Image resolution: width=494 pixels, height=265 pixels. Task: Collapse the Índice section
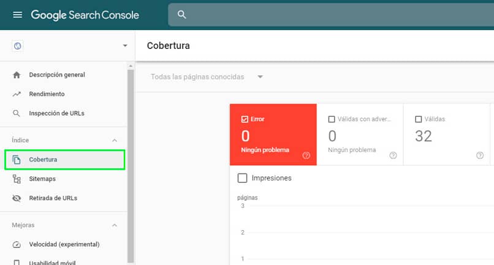pos(115,140)
